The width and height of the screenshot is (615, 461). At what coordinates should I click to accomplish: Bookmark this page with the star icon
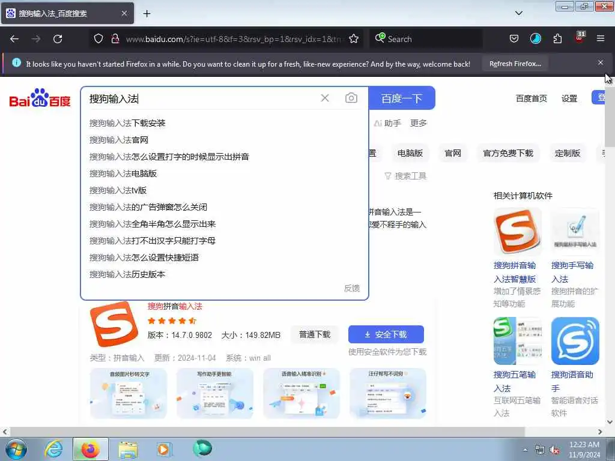(x=354, y=38)
